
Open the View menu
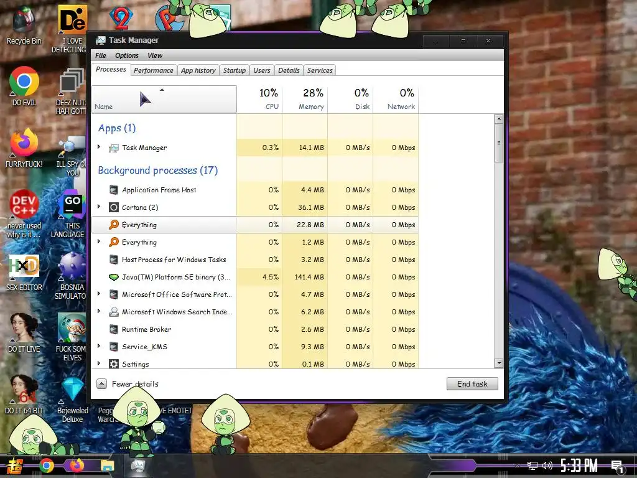pos(155,55)
